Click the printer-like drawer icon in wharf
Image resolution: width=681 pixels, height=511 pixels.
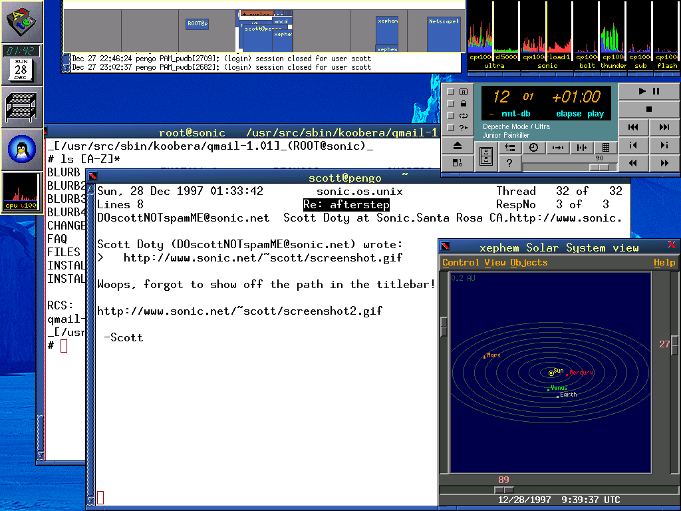click(22, 107)
